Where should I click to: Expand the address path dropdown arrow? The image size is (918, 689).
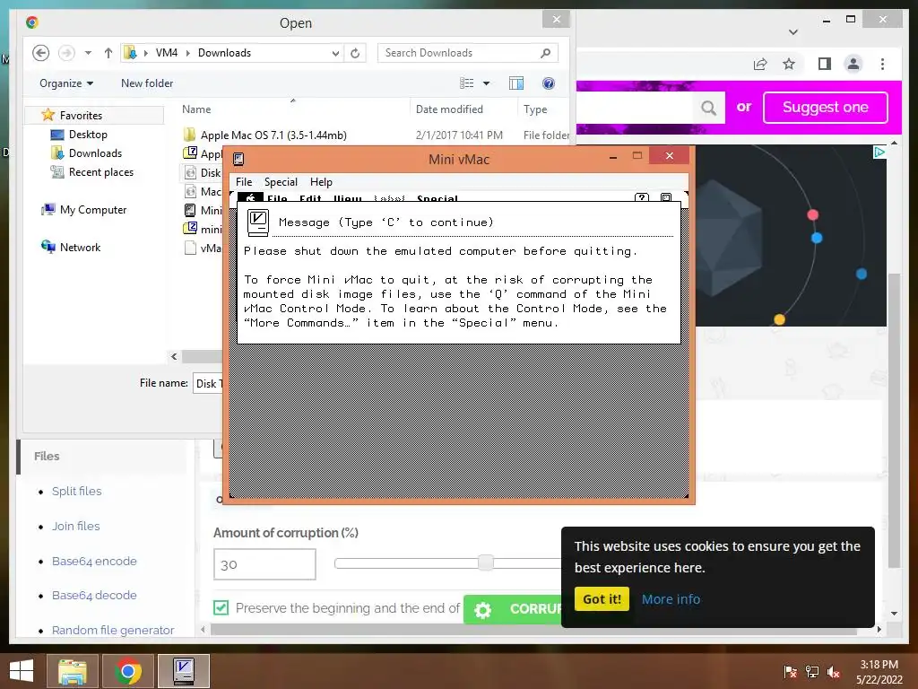335,53
